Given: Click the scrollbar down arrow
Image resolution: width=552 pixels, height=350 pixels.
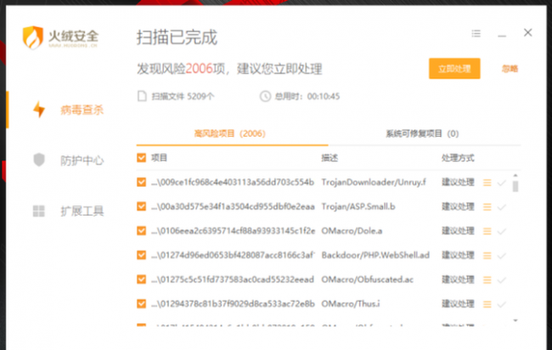Looking at the screenshot, I should pos(515,320).
